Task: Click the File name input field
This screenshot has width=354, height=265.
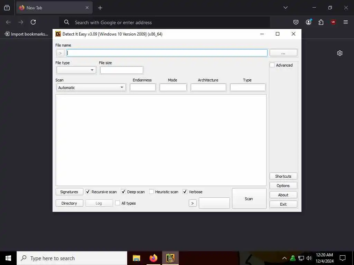Action: click(x=167, y=53)
